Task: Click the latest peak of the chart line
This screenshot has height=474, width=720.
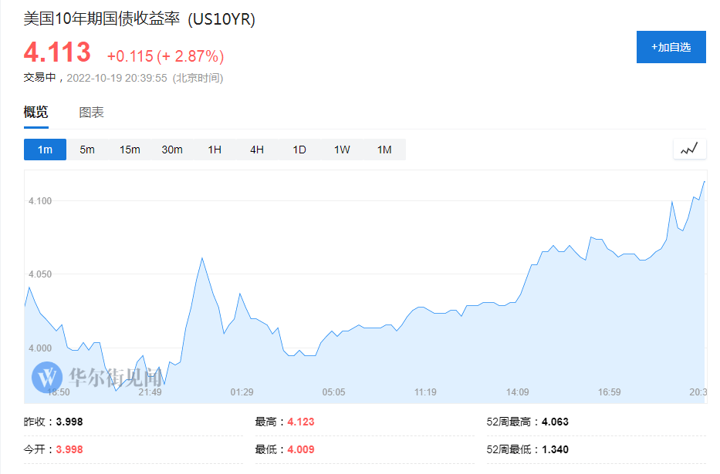Action: pos(704,182)
